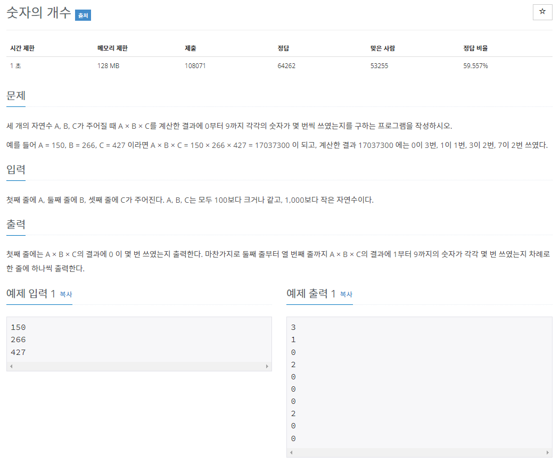Viewport: 560px width, 464px height.
Task: Click the input line 266
Action: click(18, 339)
